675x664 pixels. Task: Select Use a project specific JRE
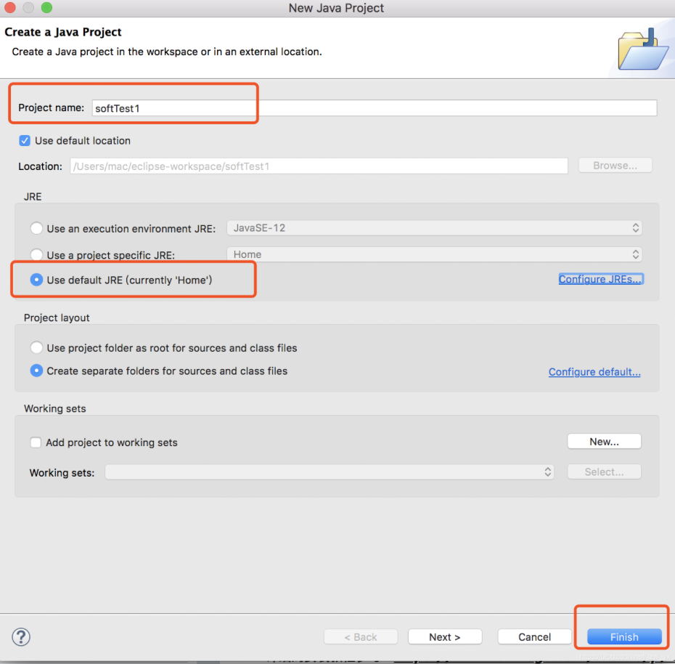tap(36, 255)
